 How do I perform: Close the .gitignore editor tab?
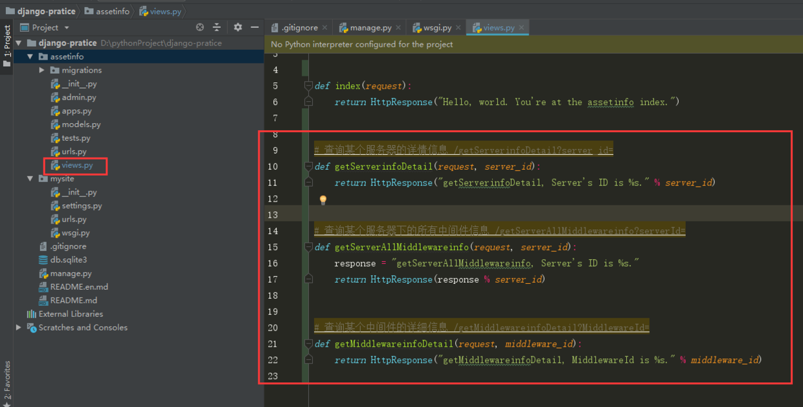[325, 28]
